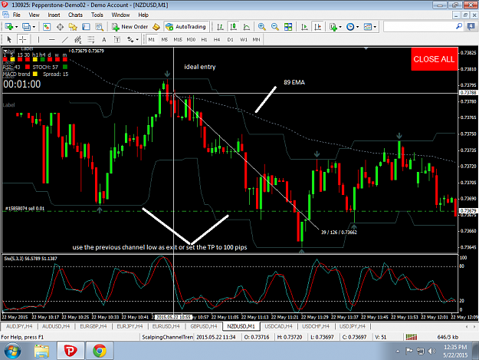
Task: Open the Indicators list icon
Action: [333, 27]
